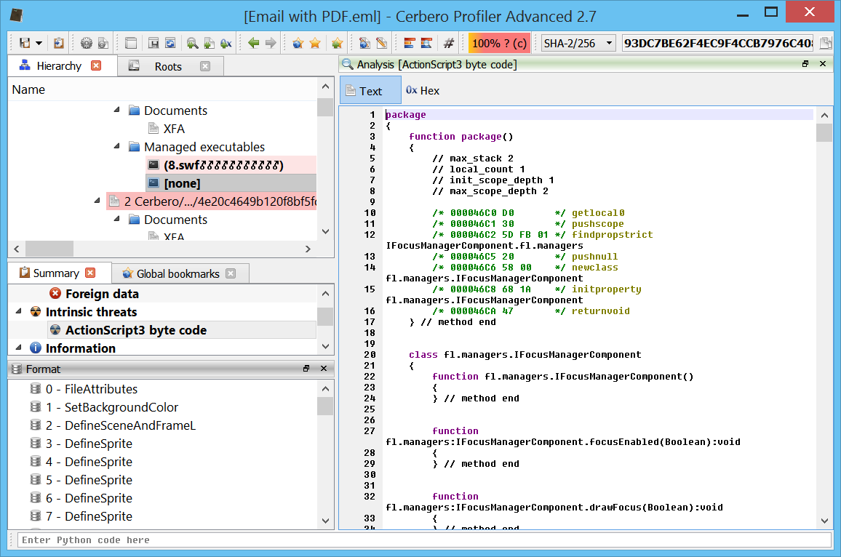This screenshot has height=557, width=841.
Task: Open settings via the gear icon
Action: (x=86, y=43)
